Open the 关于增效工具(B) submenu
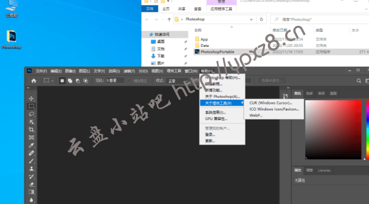This screenshot has width=369, height=204. coord(222,103)
